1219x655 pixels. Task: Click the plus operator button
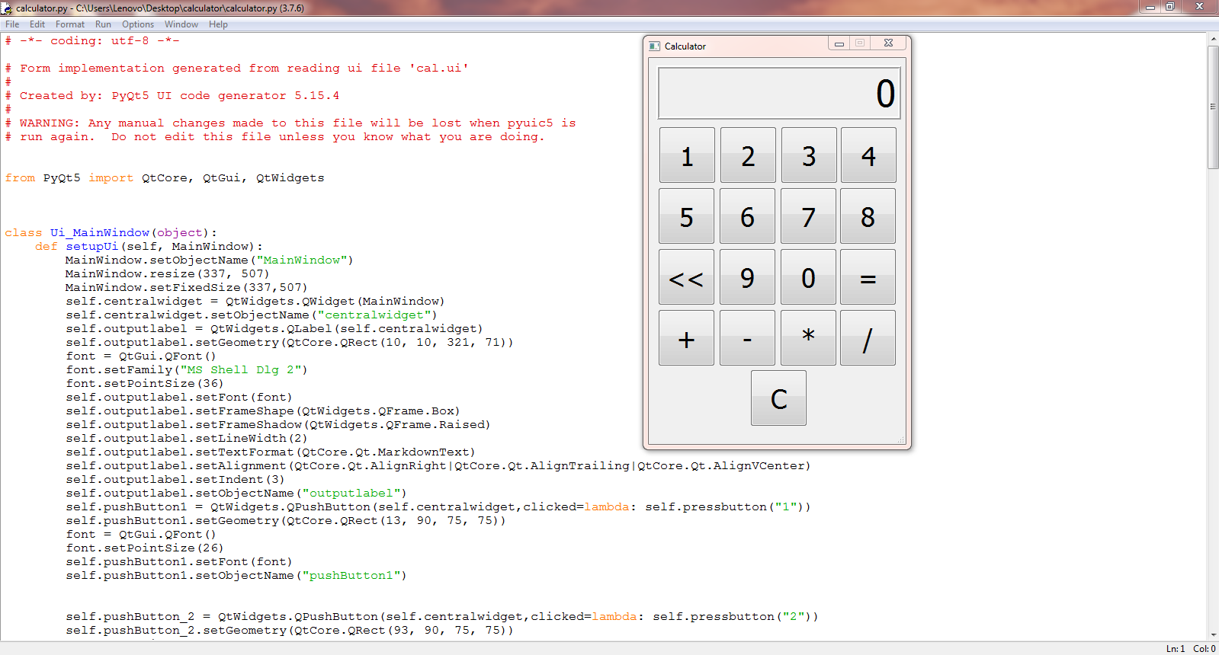(687, 338)
